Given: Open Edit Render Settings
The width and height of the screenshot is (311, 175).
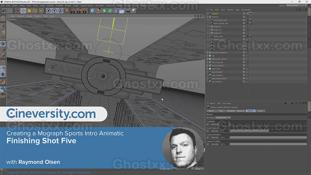Looking at the screenshot, I should pyautogui.click(x=85, y=11).
